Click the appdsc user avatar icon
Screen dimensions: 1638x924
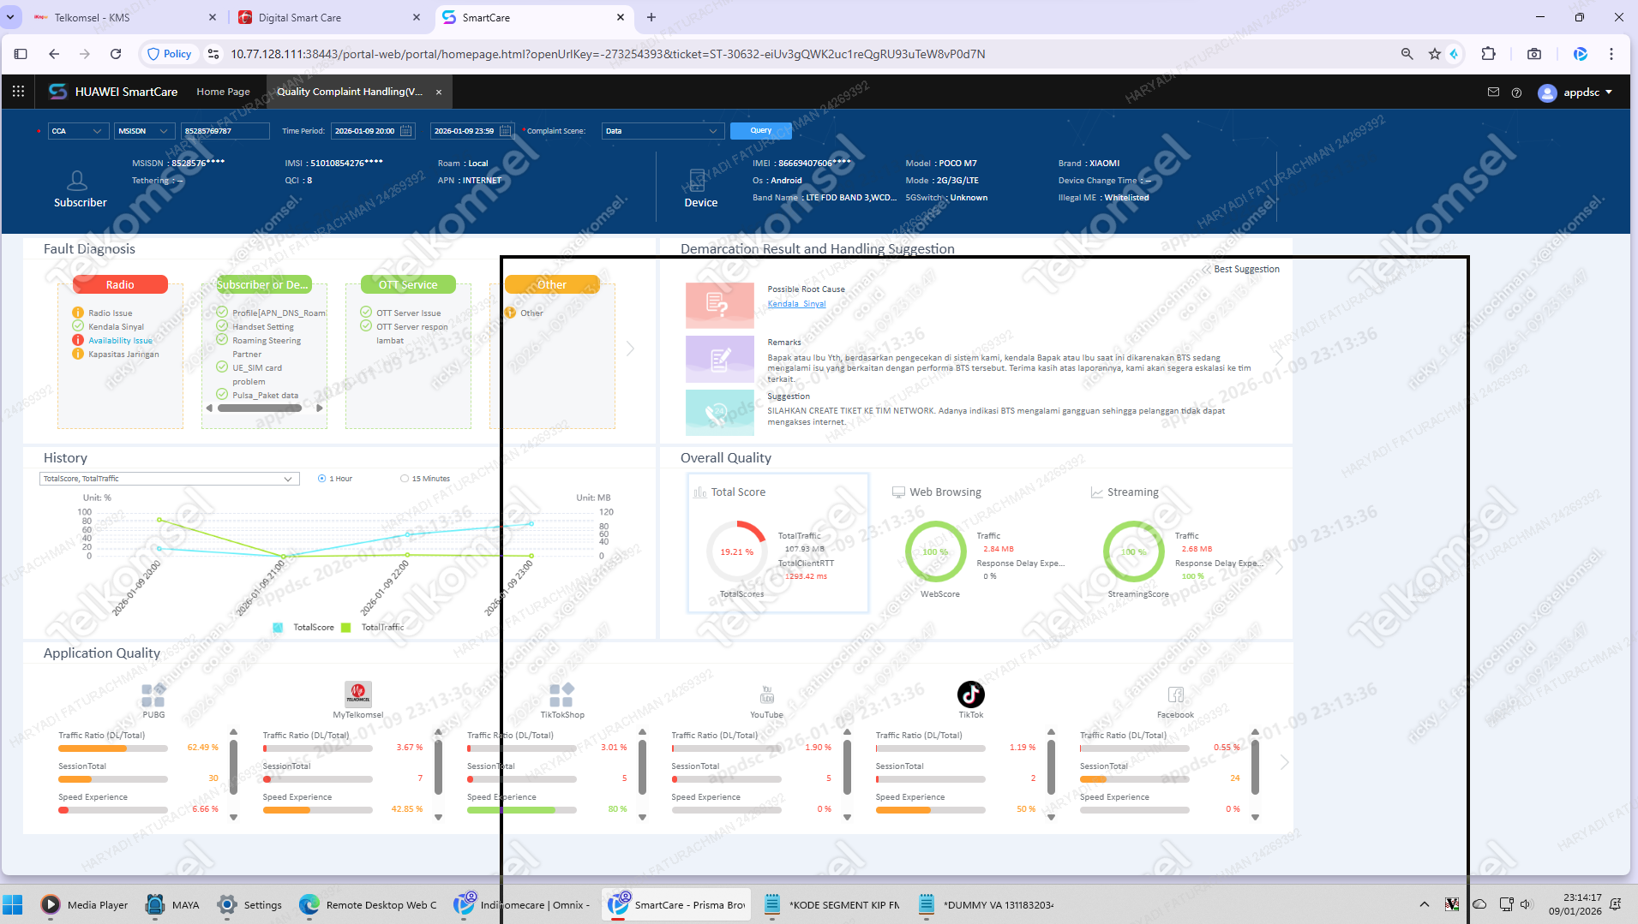(1547, 92)
